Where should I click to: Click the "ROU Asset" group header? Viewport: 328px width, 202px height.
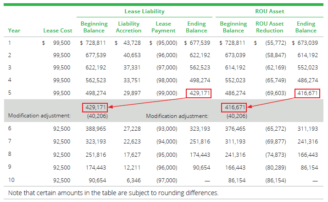coord(272,11)
